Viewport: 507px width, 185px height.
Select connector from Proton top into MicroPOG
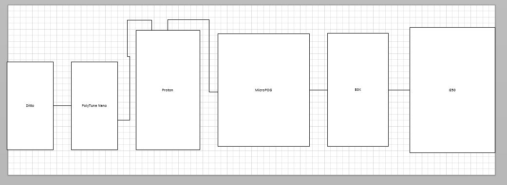(x=209, y=56)
